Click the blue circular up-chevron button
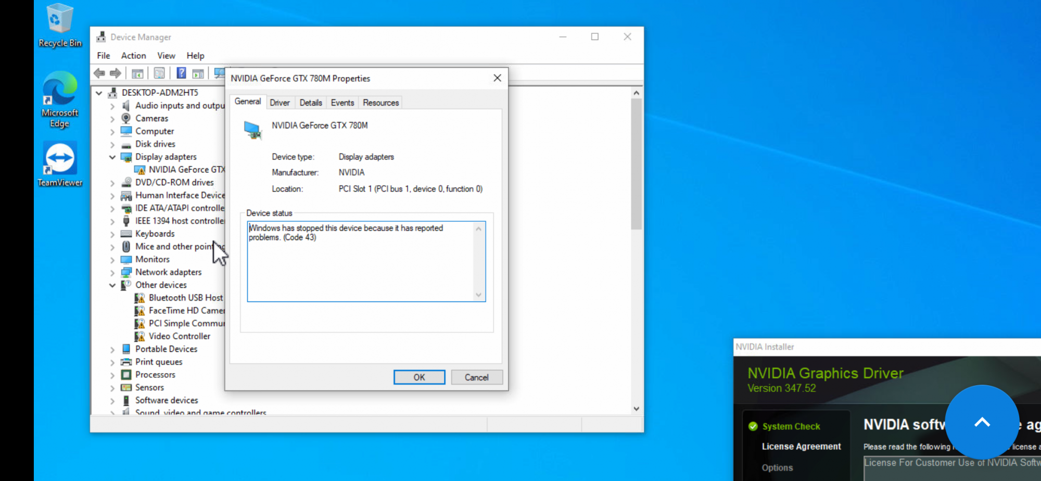 coord(982,422)
